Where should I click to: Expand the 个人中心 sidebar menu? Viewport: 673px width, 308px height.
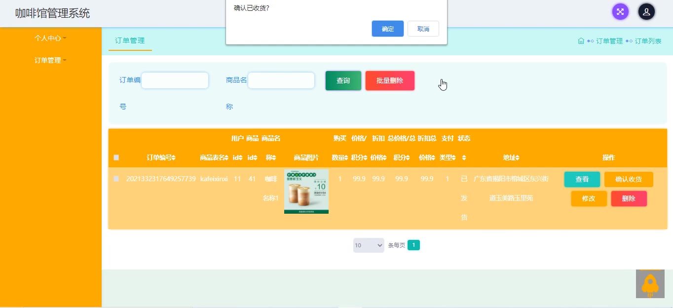pos(50,38)
